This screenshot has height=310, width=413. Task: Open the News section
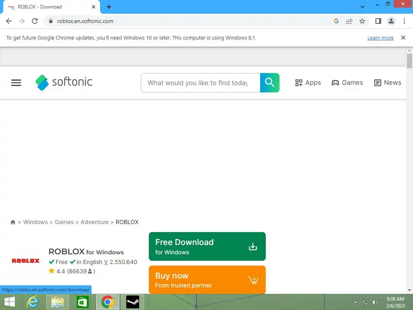(x=388, y=83)
